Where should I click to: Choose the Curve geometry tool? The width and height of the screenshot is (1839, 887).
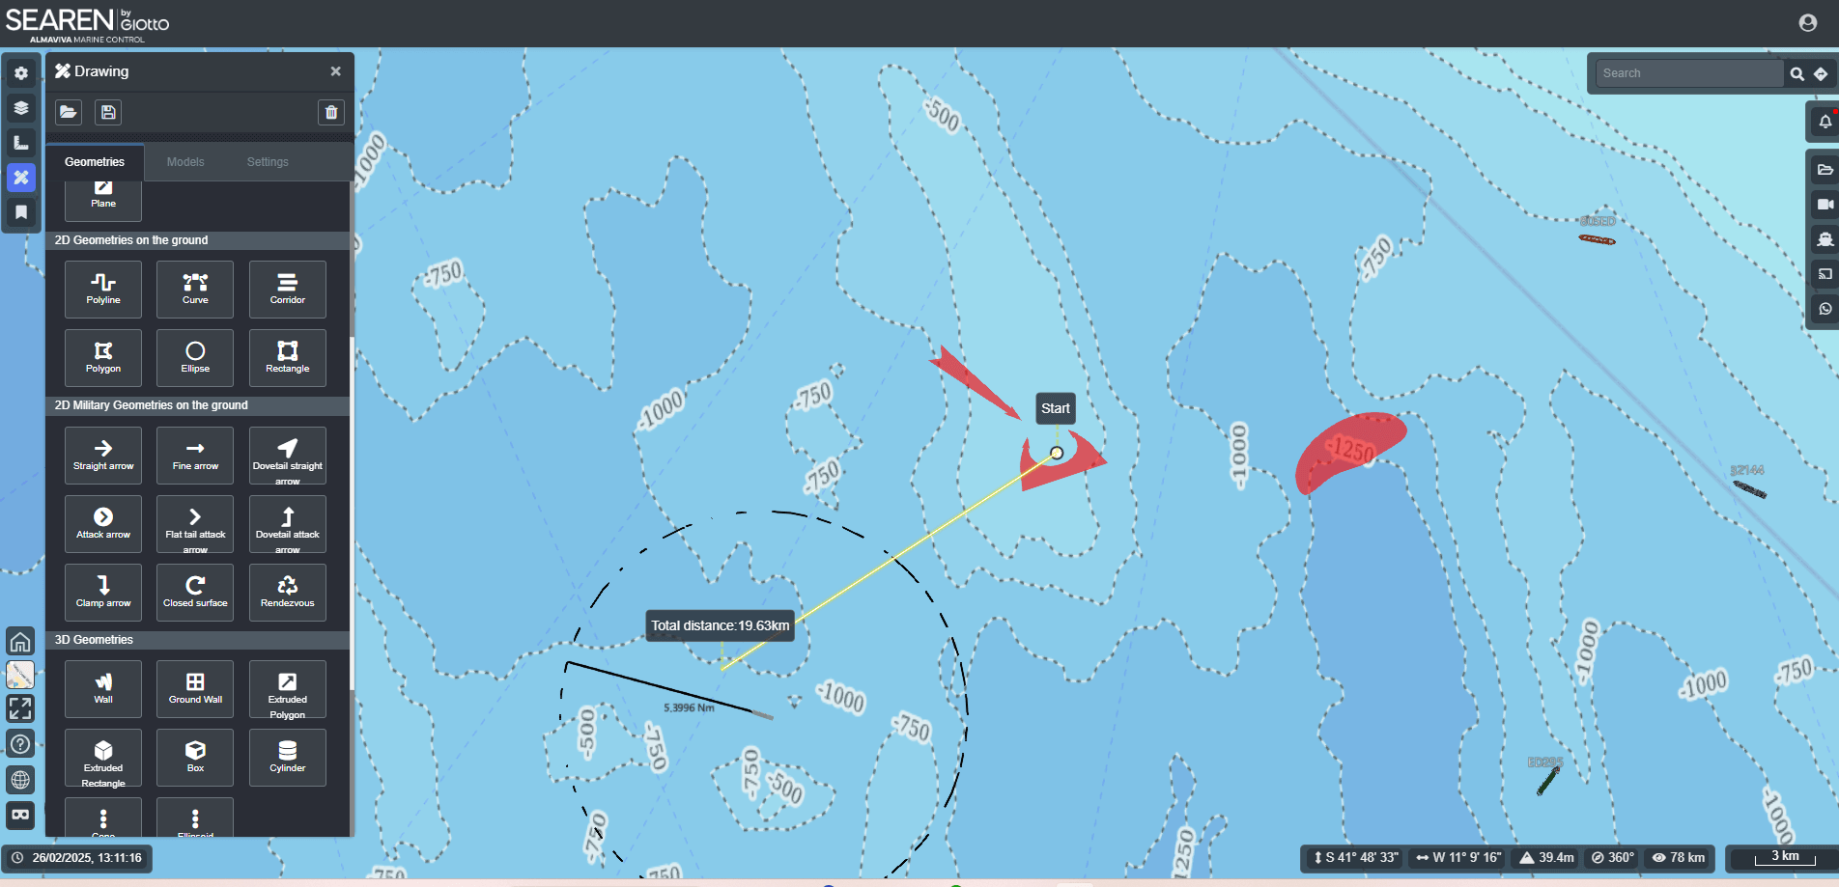point(195,289)
